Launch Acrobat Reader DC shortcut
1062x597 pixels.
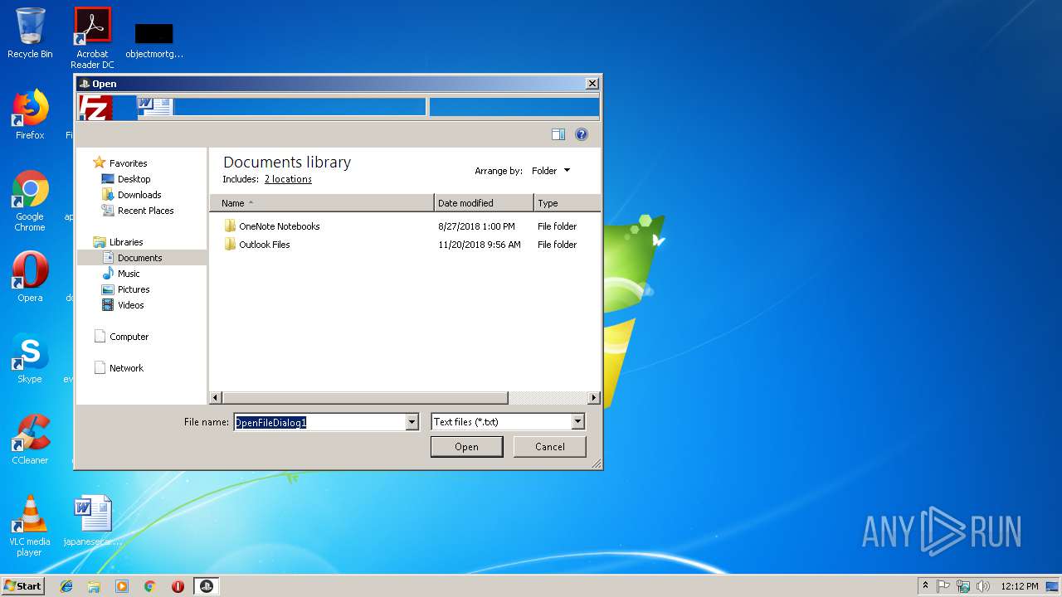[92, 38]
